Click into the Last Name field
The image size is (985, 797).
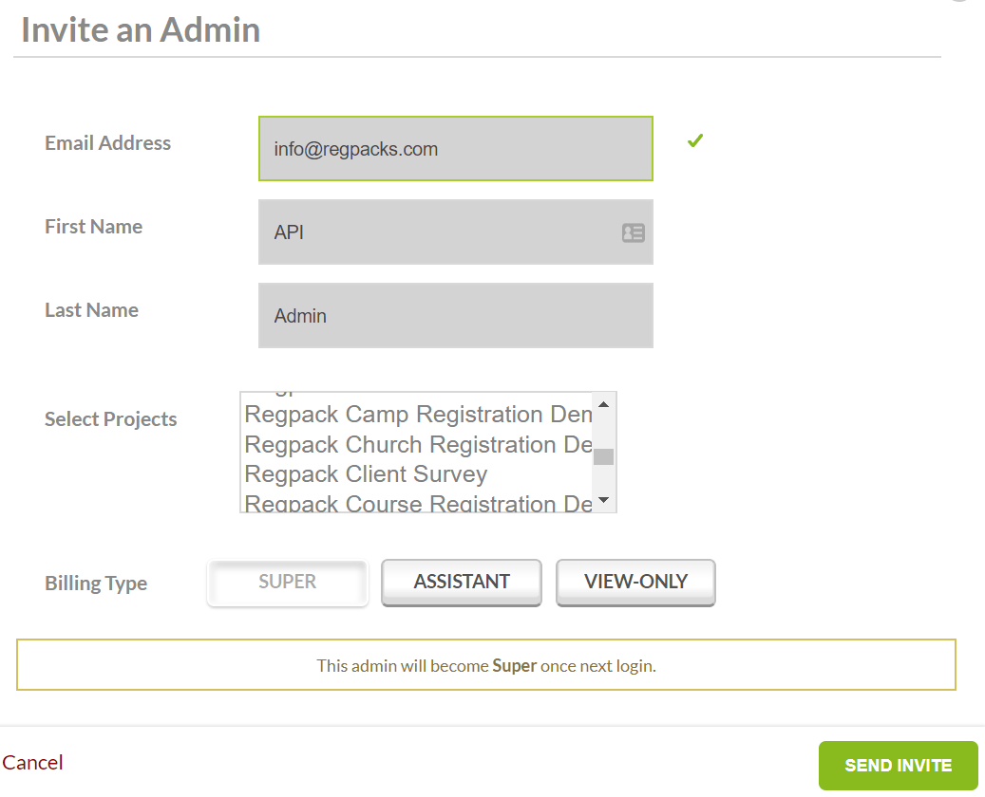pyautogui.click(x=455, y=316)
